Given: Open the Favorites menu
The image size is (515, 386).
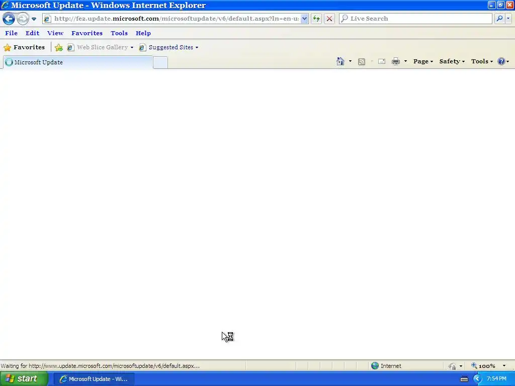Looking at the screenshot, I should tap(87, 33).
